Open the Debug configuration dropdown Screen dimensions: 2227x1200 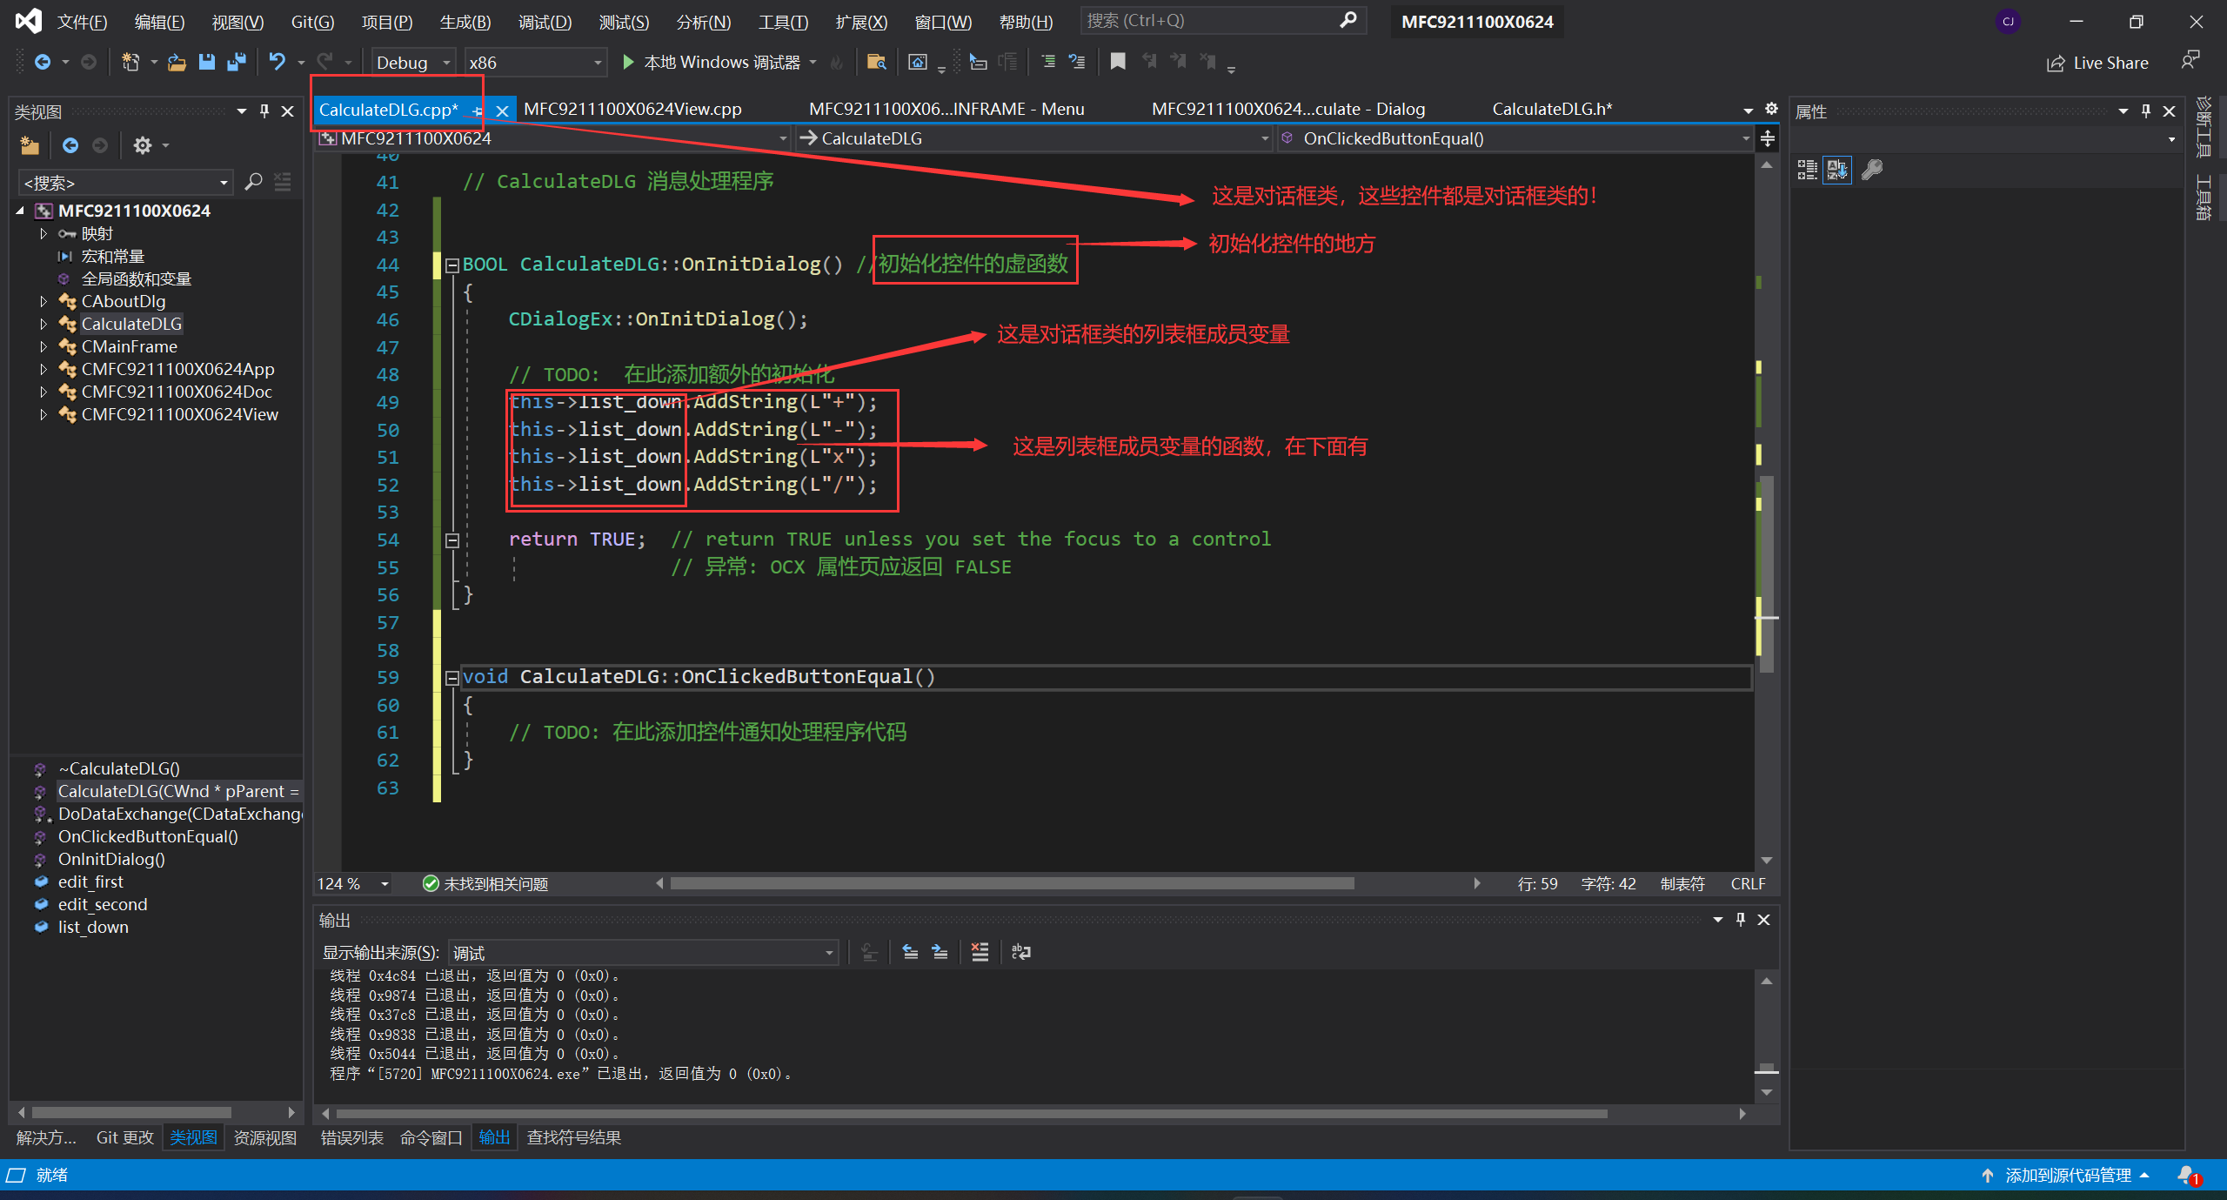tap(446, 63)
